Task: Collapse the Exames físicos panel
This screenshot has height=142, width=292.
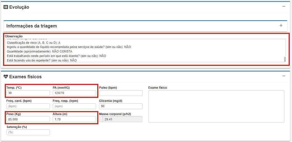Action: [x=284, y=76]
